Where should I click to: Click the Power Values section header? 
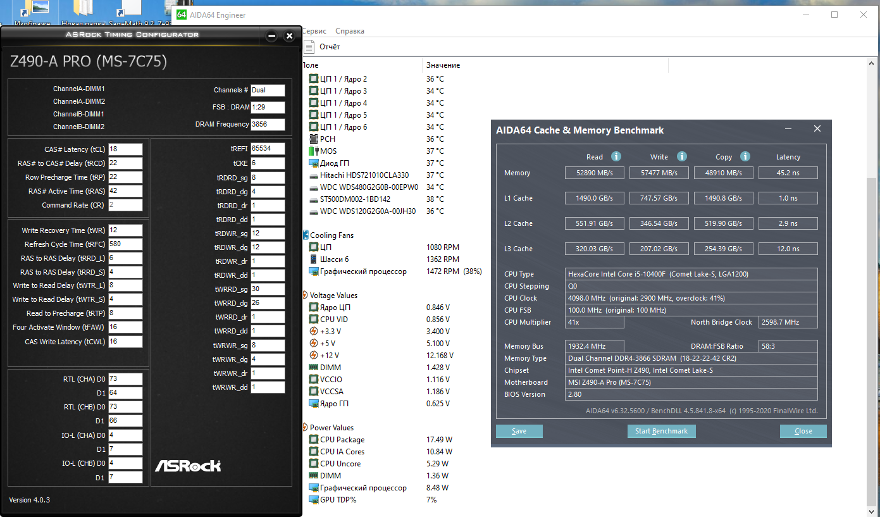click(332, 428)
